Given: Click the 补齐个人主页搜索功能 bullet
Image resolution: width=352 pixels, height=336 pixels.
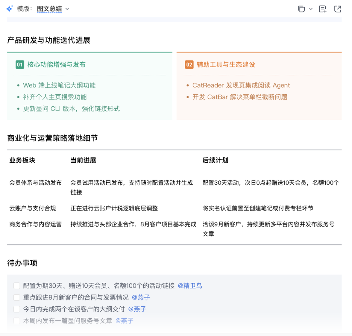Looking at the screenshot, I should [55, 97].
